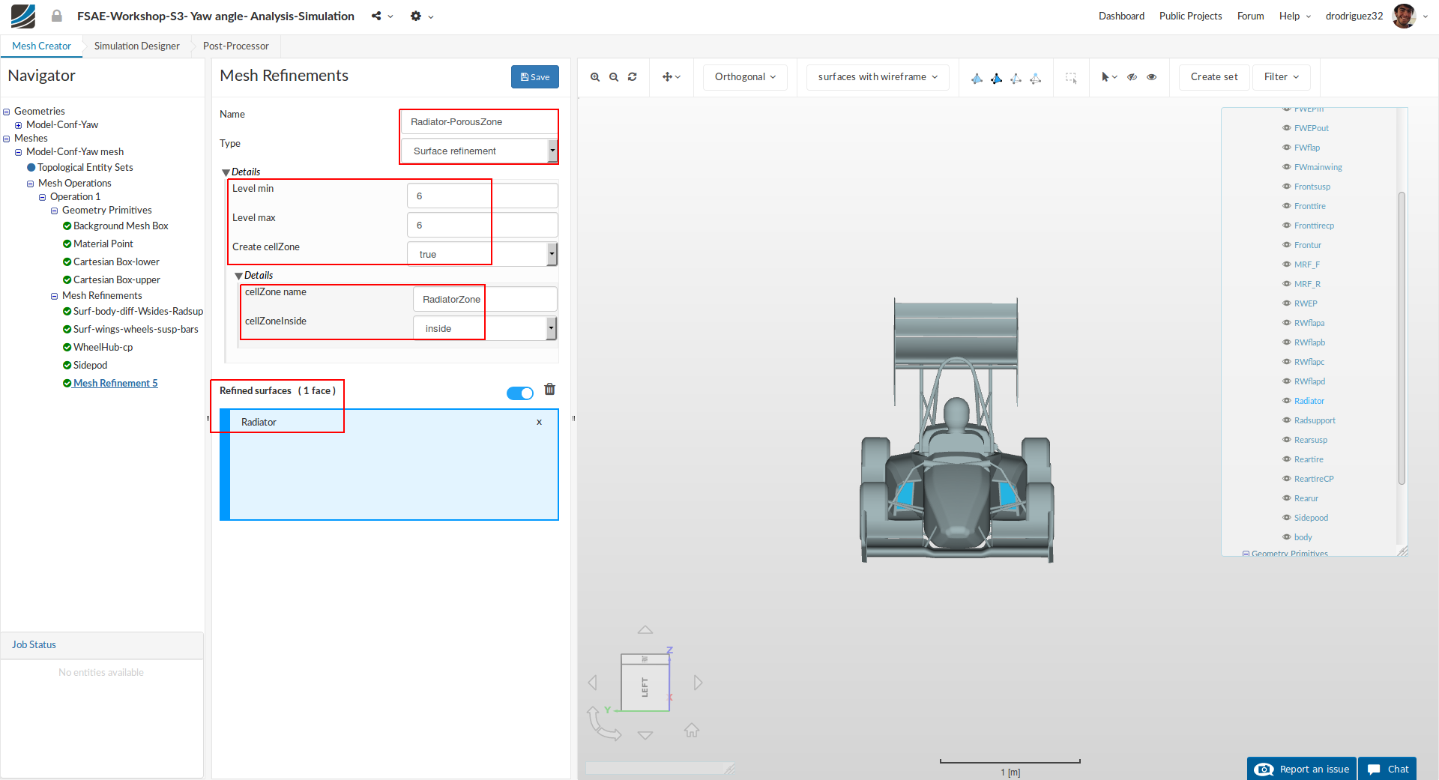This screenshot has width=1439, height=780.
Task: Collapse the Geometry Primitives tree node
Action: pos(54,211)
